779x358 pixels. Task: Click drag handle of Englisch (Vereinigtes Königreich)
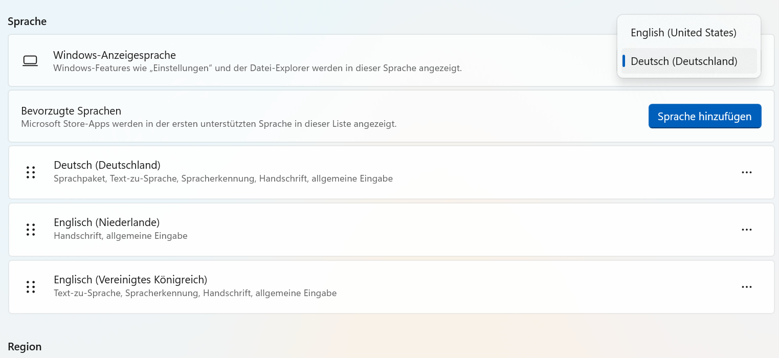[x=31, y=287]
